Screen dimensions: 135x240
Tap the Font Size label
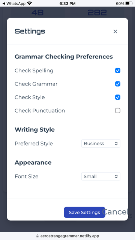pyautogui.click(x=27, y=177)
